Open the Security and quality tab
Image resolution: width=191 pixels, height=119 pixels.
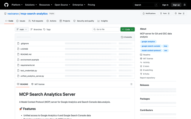[x=84, y=21]
